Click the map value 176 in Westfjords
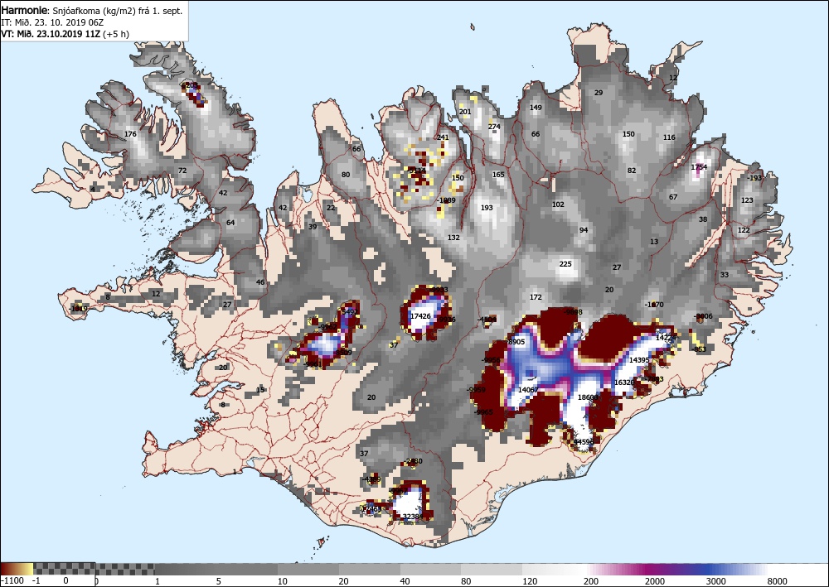Screen dimensions: 829x587 [130, 134]
